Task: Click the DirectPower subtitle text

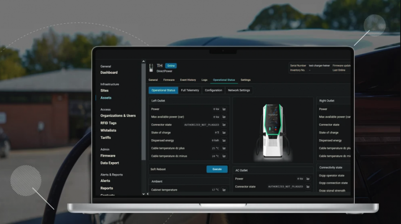Action: (164, 71)
